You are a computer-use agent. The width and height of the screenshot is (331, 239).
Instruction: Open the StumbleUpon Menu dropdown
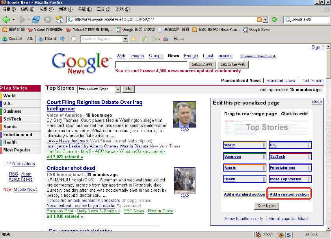click(179, 39)
